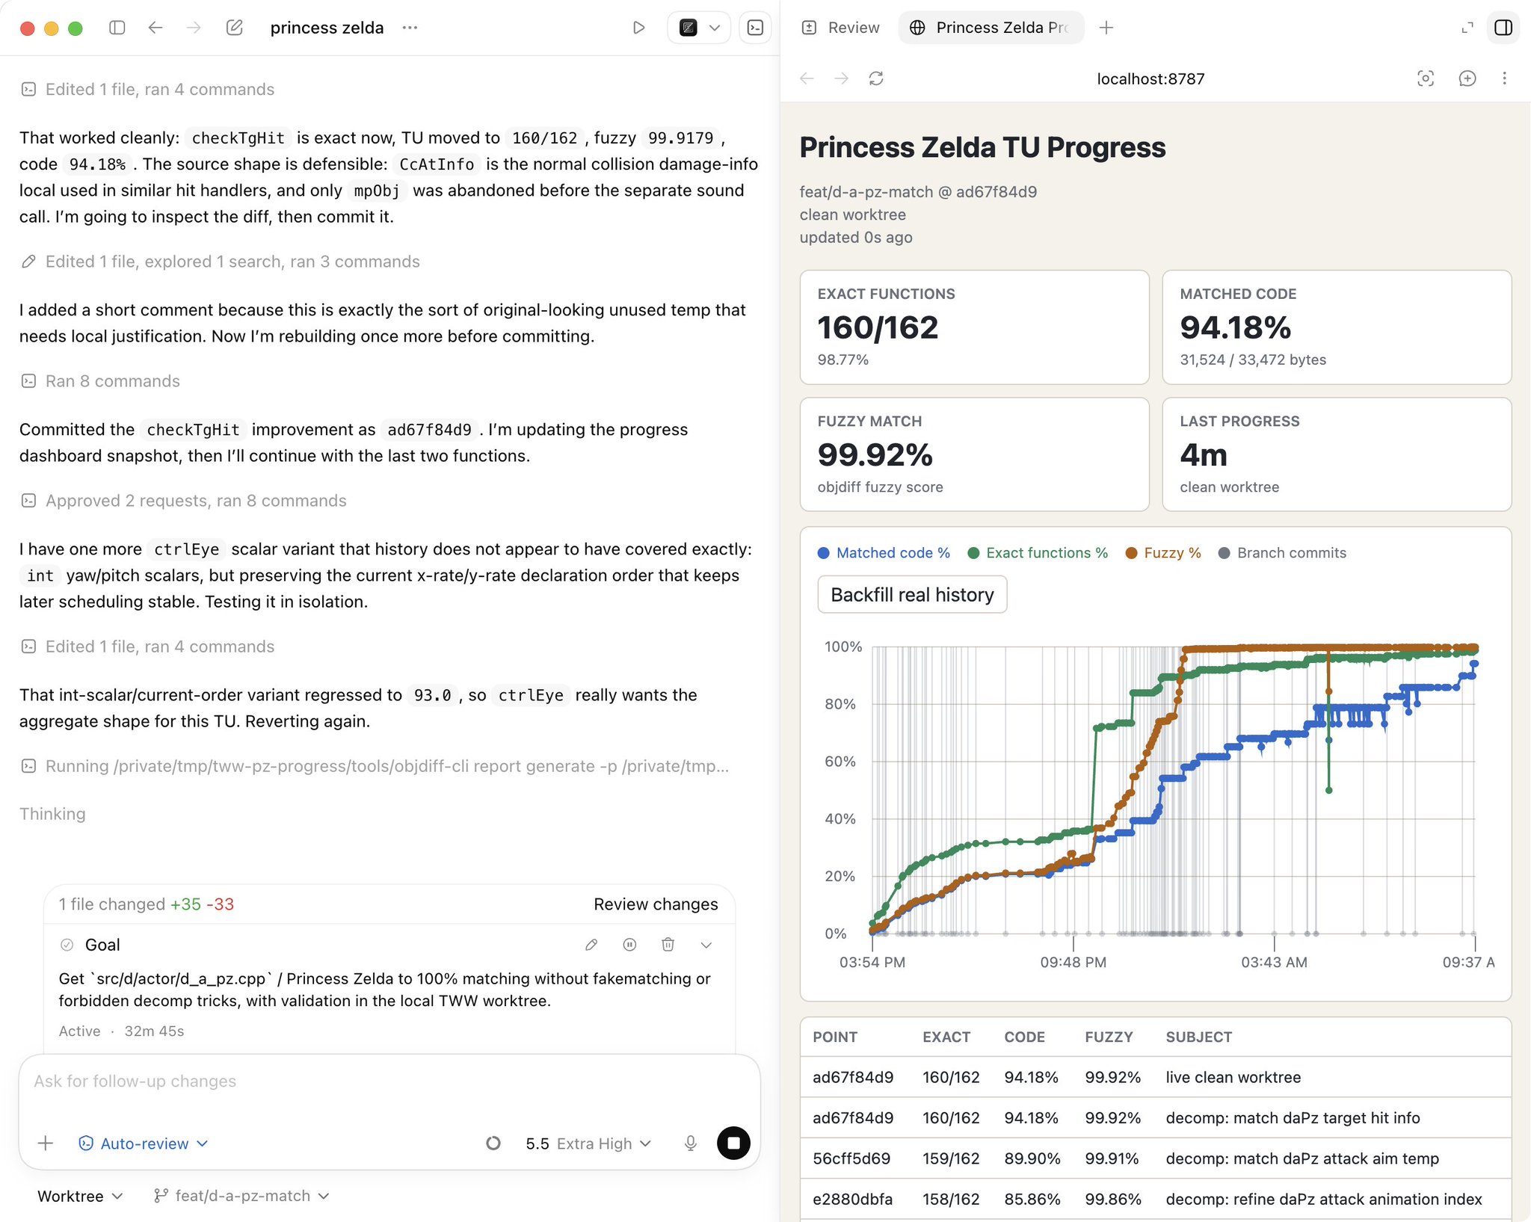This screenshot has height=1222, width=1531.
Task: Switch to the Review tab
Action: [x=840, y=28]
